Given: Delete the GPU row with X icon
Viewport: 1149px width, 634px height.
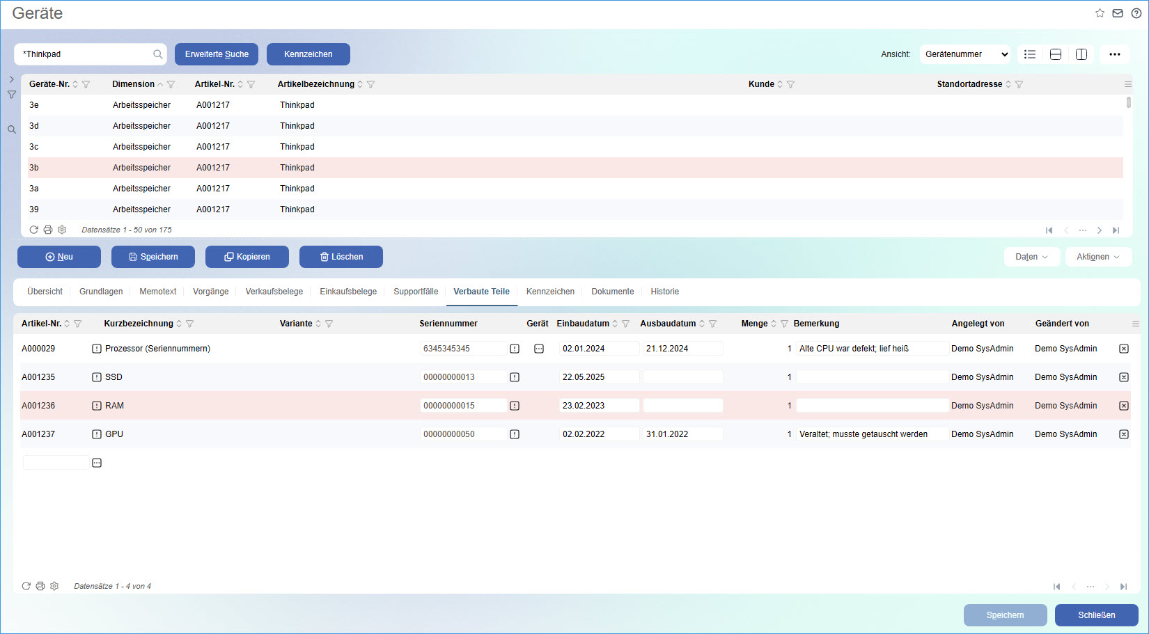Looking at the screenshot, I should click(x=1123, y=434).
